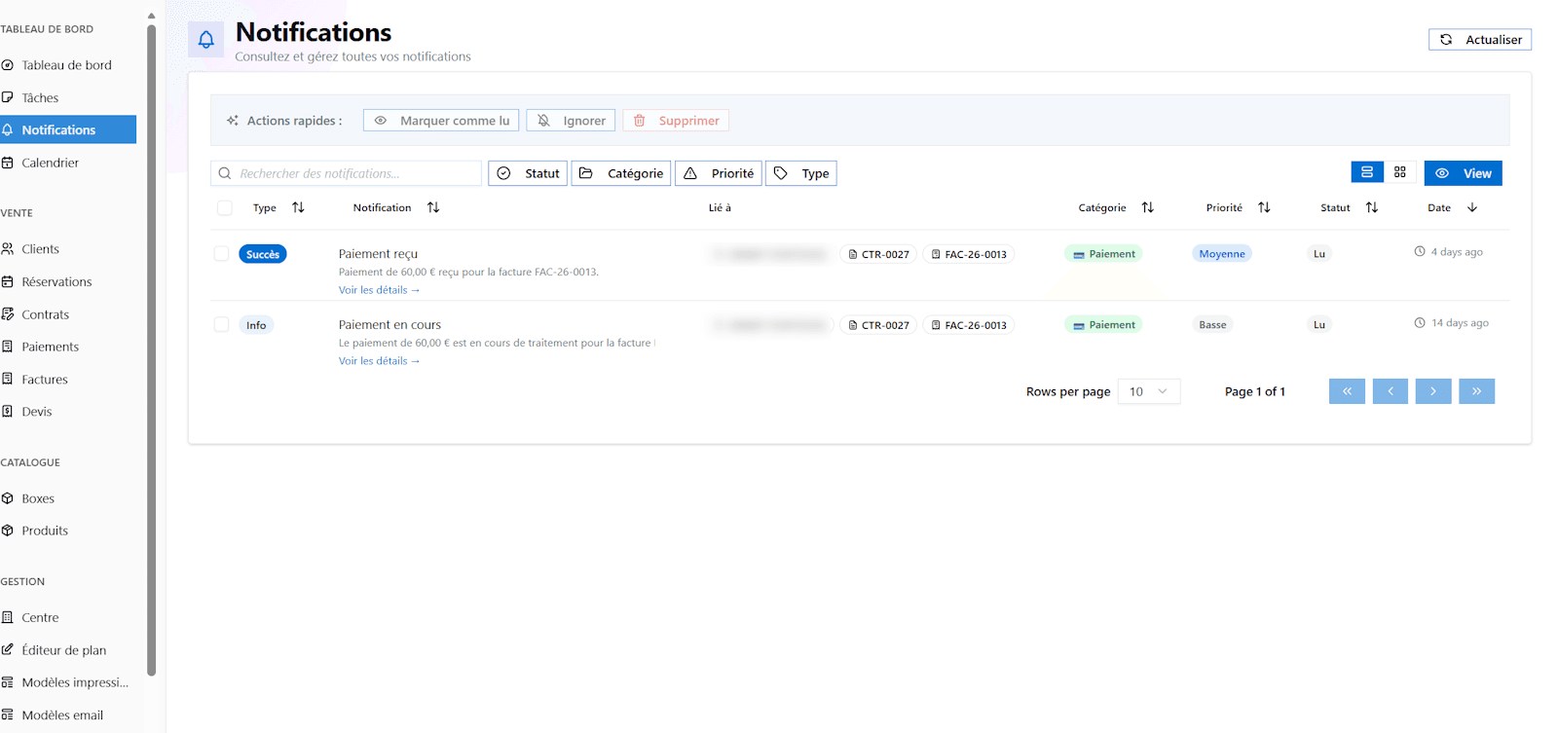Switch to list view layout icon
This screenshot has height=733, width=1558.
(1366, 172)
